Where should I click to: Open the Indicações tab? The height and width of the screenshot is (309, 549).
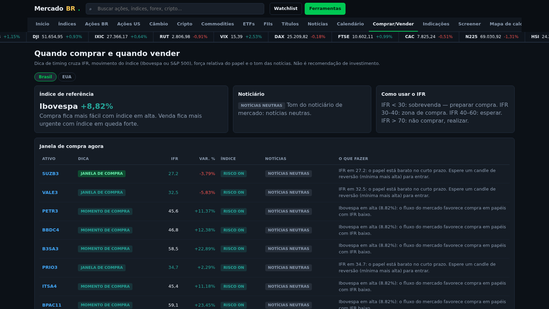pyautogui.click(x=436, y=24)
